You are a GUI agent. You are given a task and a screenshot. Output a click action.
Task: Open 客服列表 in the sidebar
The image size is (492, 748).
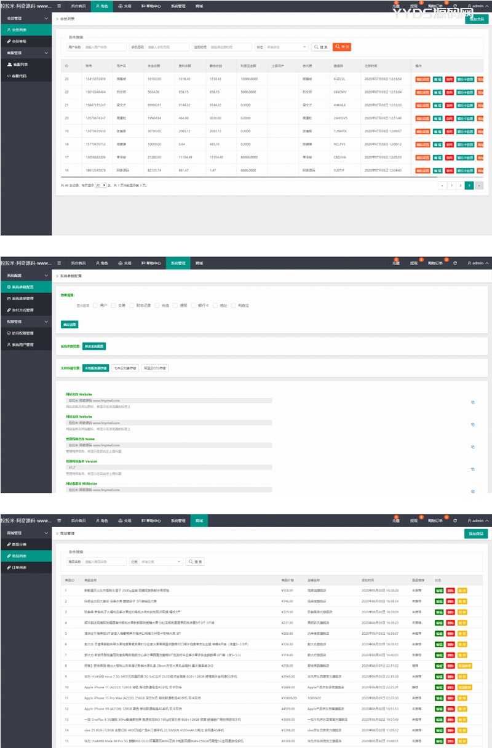click(18, 64)
